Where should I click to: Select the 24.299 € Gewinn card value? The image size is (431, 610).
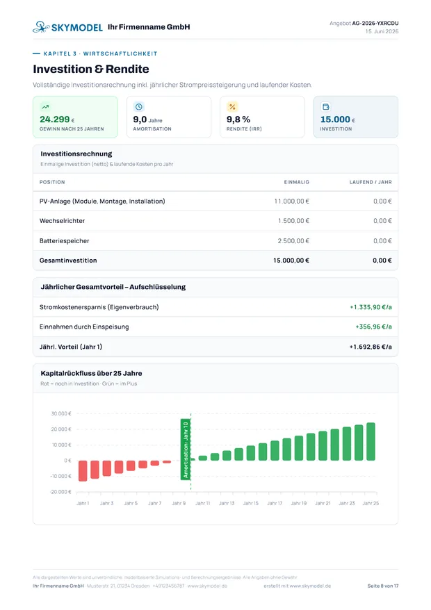[x=57, y=119]
